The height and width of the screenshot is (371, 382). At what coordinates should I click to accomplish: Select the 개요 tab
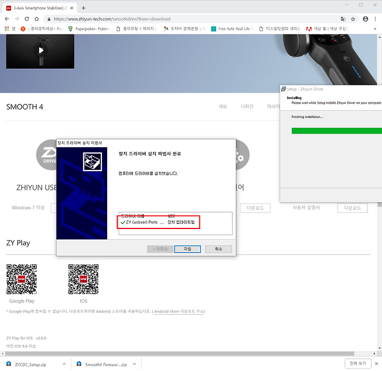click(x=223, y=107)
